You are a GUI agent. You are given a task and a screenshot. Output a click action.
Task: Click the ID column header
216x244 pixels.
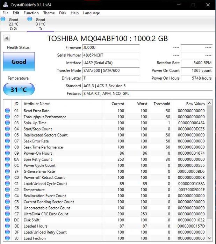[16, 104]
